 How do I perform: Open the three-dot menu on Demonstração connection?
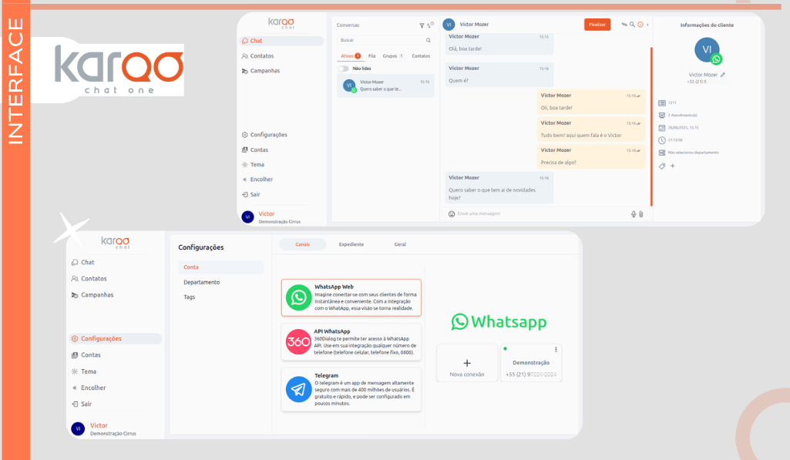(556, 350)
